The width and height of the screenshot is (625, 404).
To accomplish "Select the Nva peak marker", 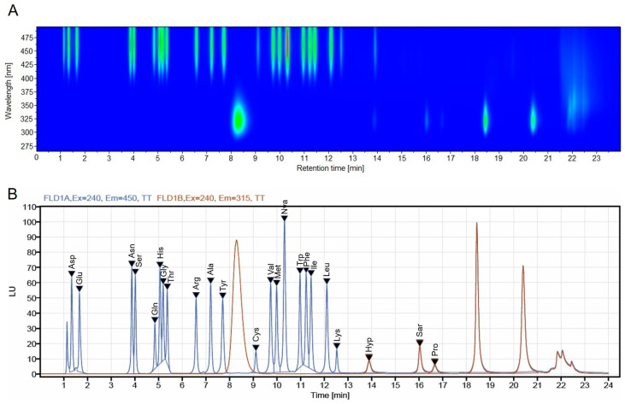I will 284,218.
